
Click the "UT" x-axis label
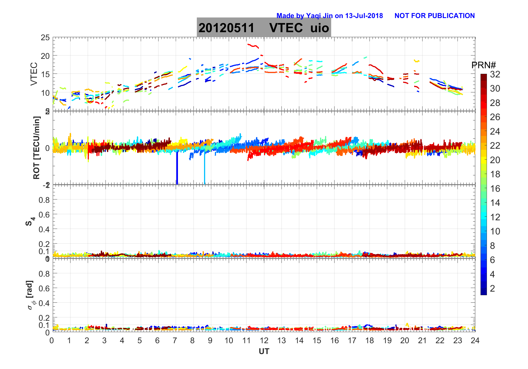click(x=264, y=352)
